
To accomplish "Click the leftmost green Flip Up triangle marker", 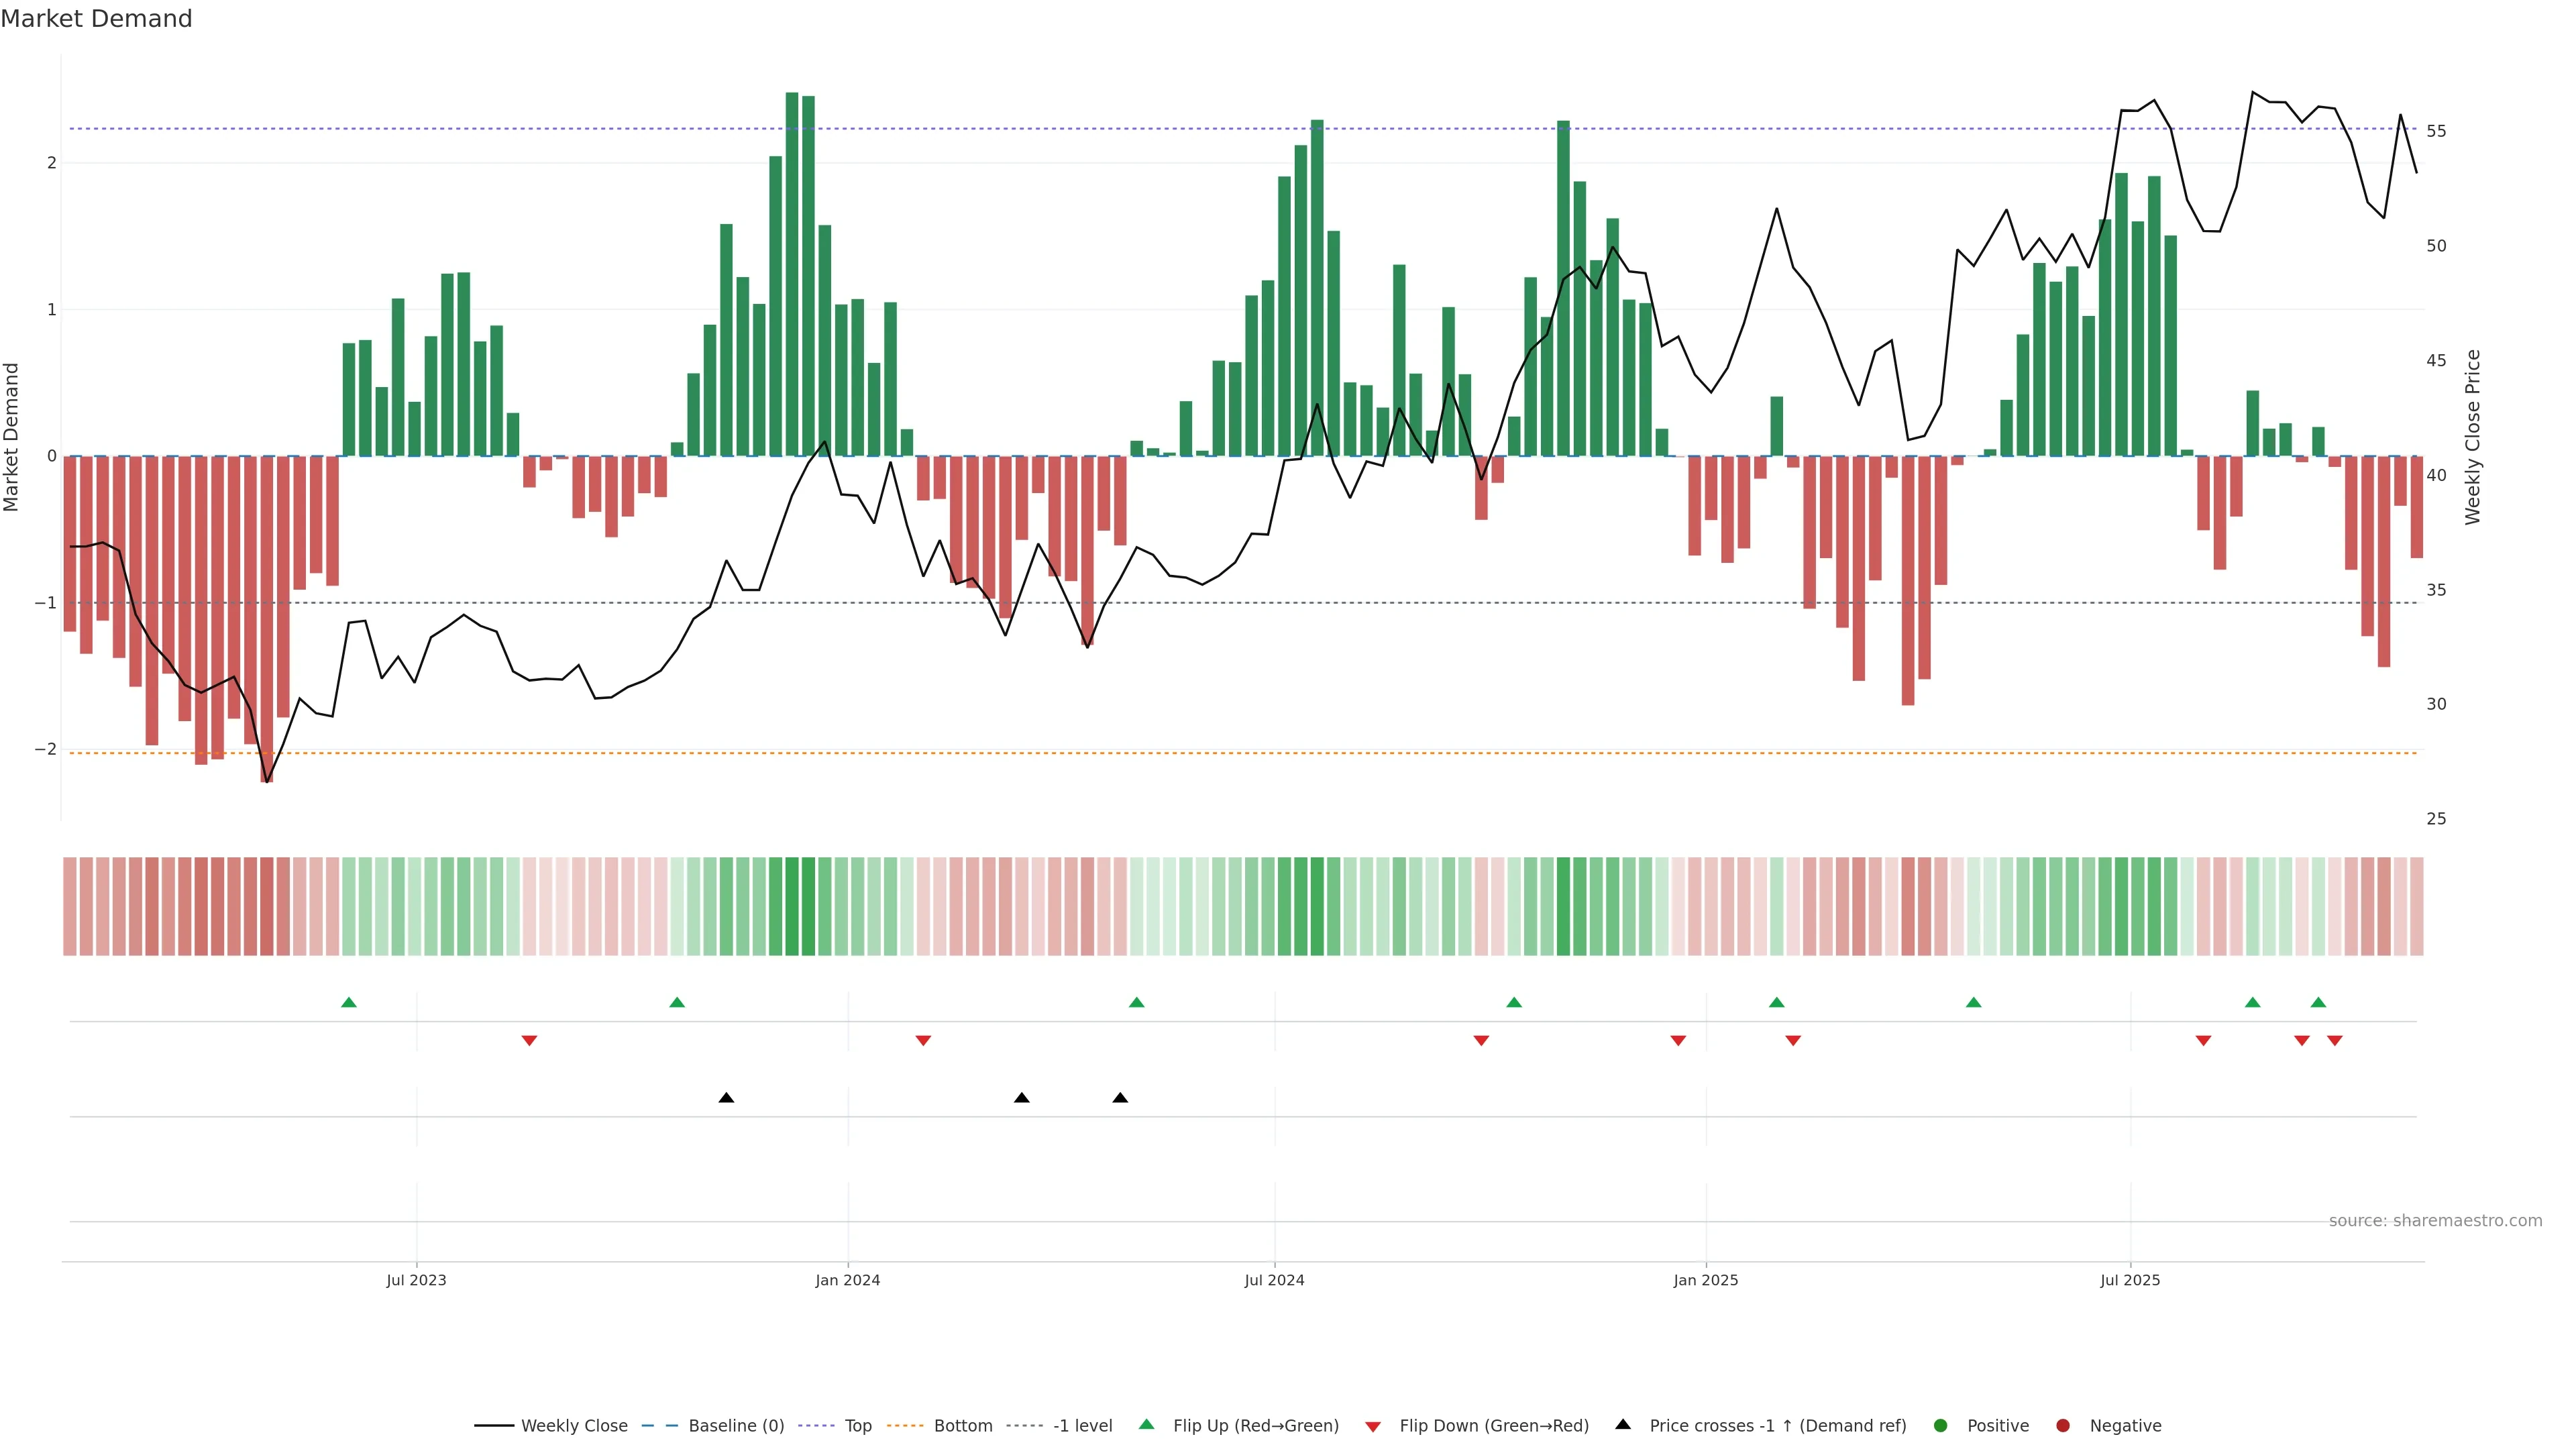I will (348, 1003).
